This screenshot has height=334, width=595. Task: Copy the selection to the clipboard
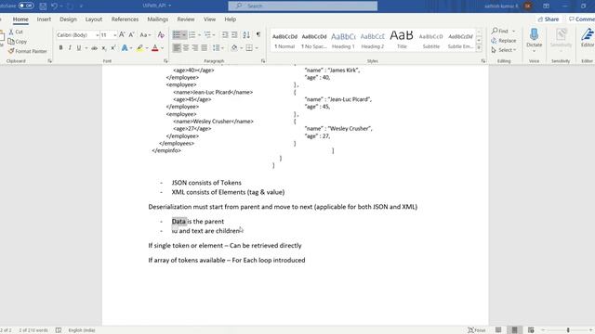(18, 41)
